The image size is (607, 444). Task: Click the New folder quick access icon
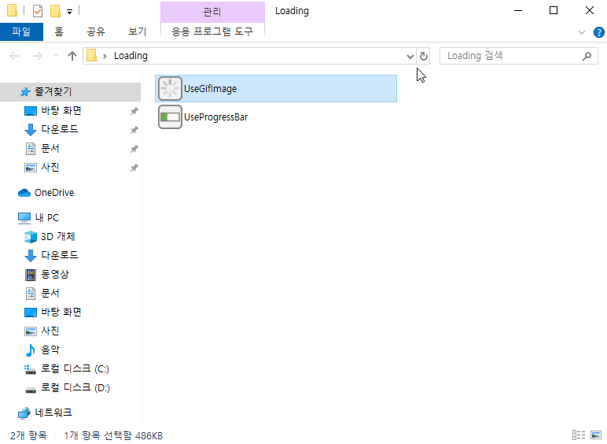click(x=55, y=11)
